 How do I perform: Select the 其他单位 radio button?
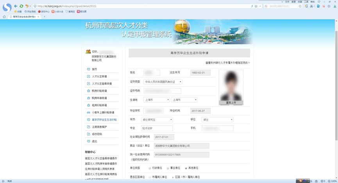tap(186, 168)
